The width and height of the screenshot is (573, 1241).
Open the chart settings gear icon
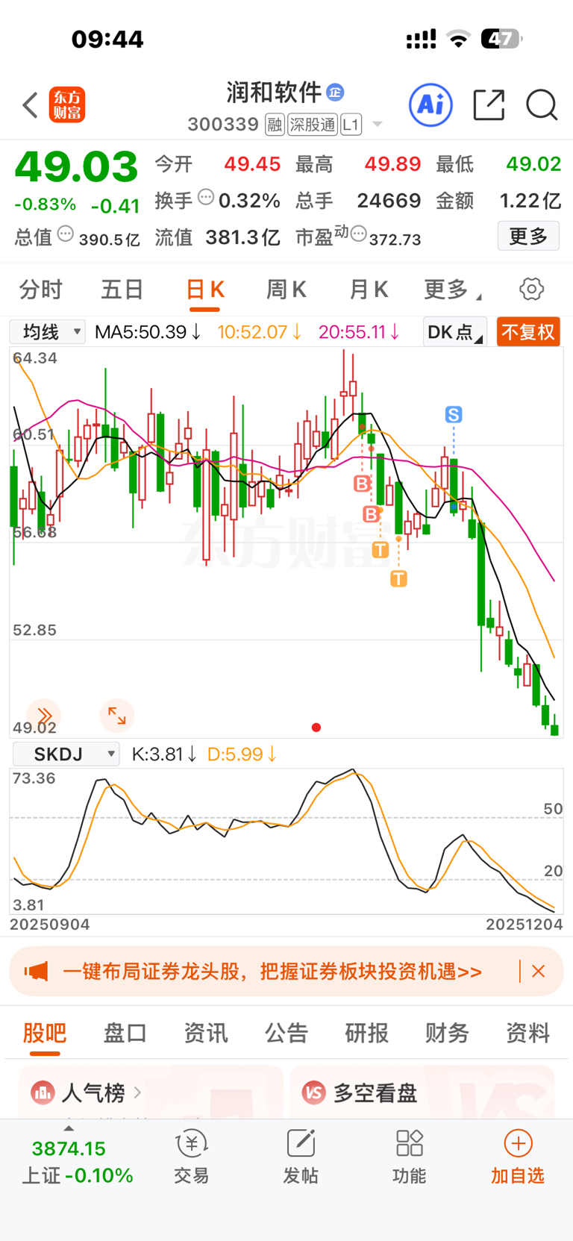point(531,289)
